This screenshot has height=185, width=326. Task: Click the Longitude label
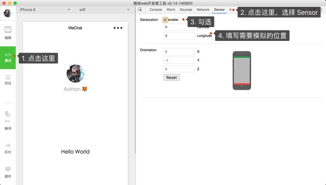coord(204,36)
